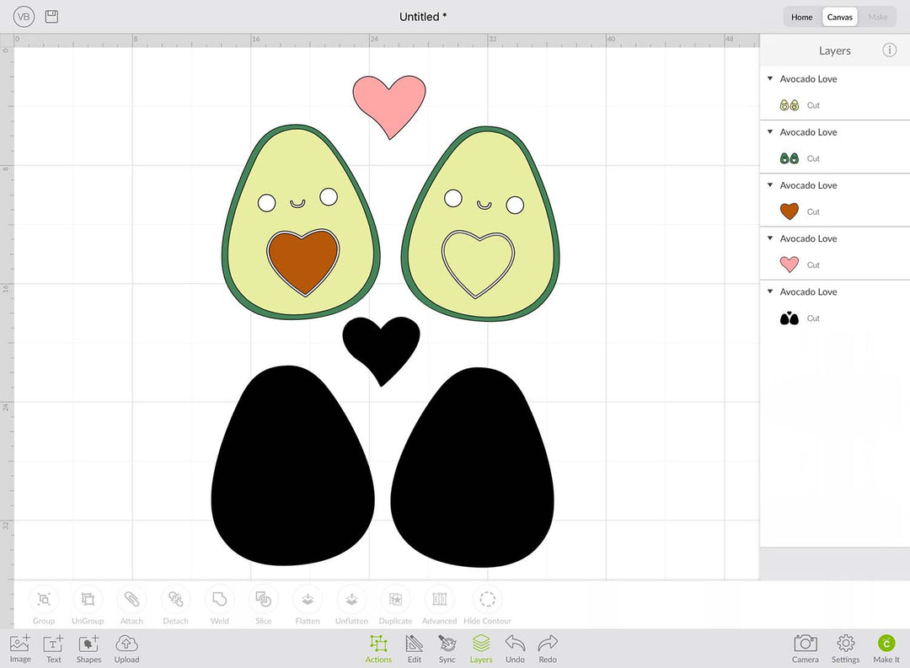Click the save project floppy icon
Image resolution: width=910 pixels, height=668 pixels.
51,16
